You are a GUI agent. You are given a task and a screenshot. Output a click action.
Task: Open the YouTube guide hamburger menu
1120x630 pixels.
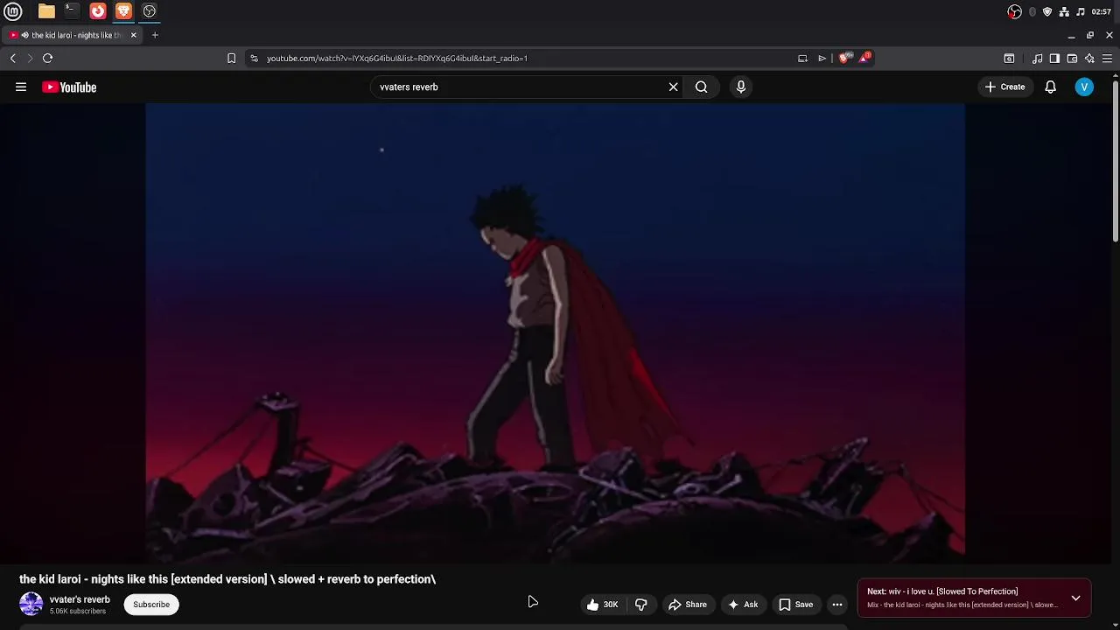pos(21,87)
